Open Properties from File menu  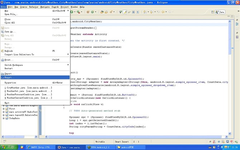[x=35, y=83]
